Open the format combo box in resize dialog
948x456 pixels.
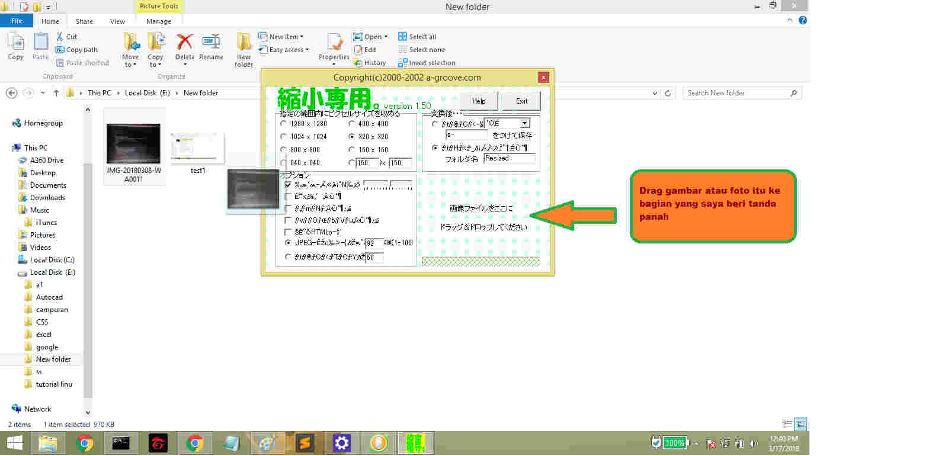click(x=524, y=123)
